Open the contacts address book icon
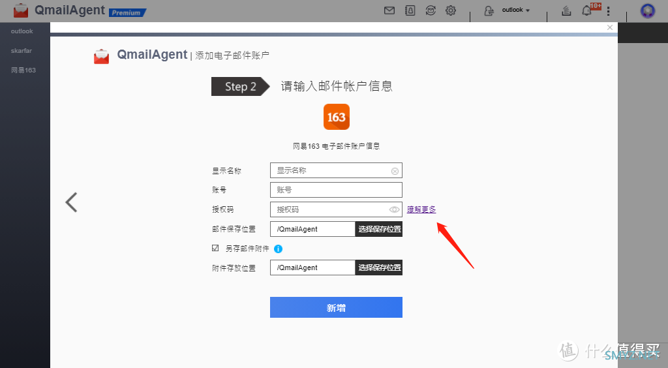The height and width of the screenshot is (368, 668). click(410, 10)
